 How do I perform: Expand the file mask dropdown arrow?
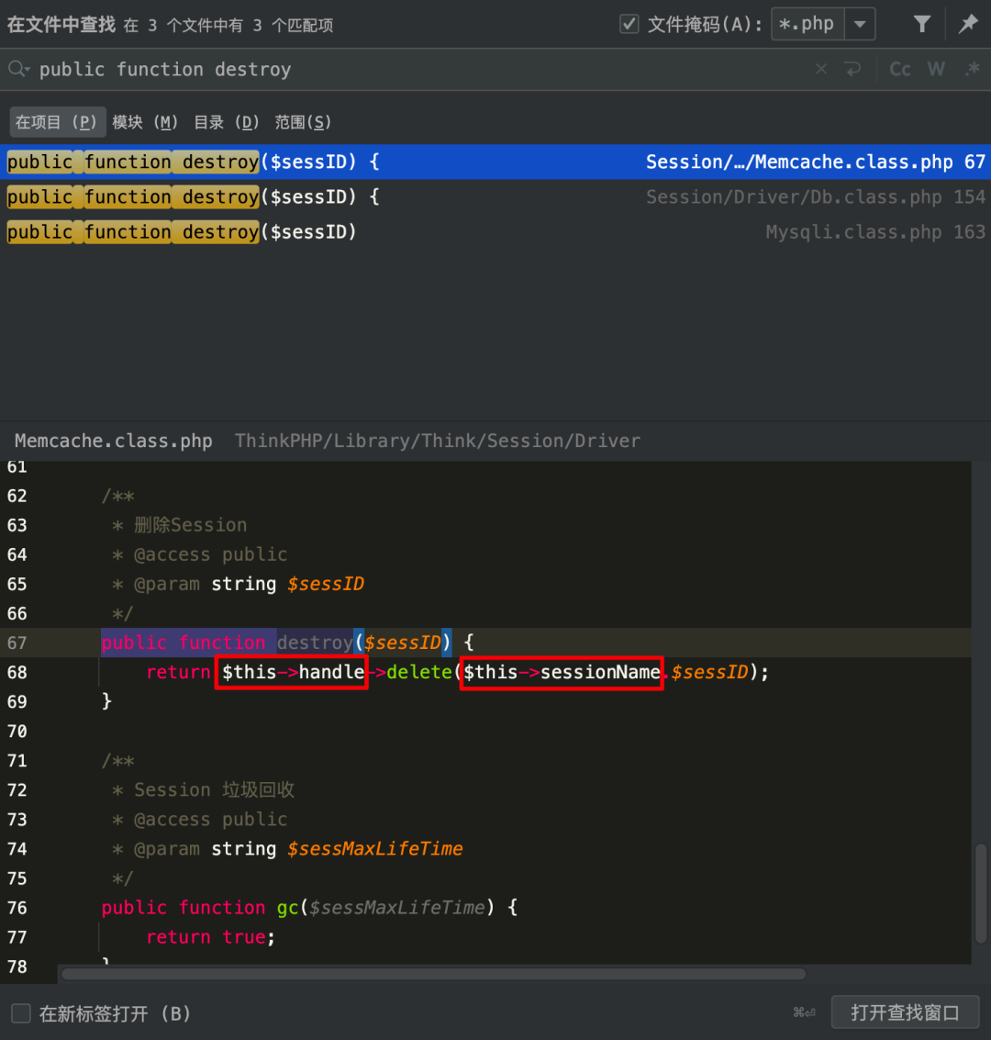point(860,25)
